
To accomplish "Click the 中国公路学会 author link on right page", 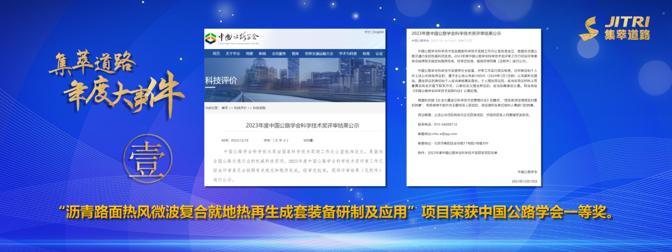I will (x=421, y=40).
